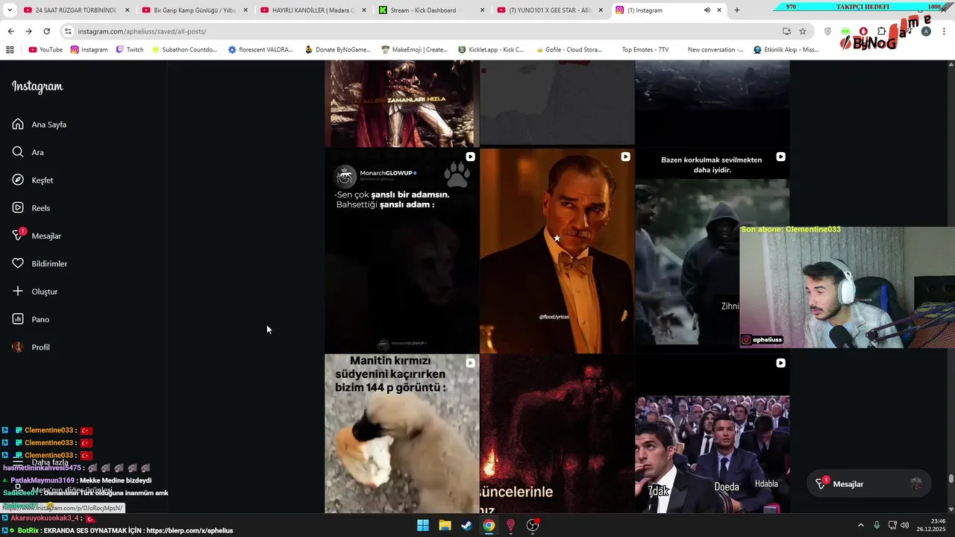Click the browser back arrow
Viewport: 955px width, 537px height.
[x=10, y=31]
